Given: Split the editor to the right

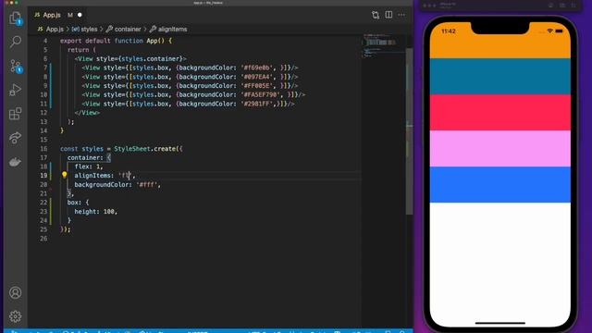Looking at the screenshot, I should 388,15.
